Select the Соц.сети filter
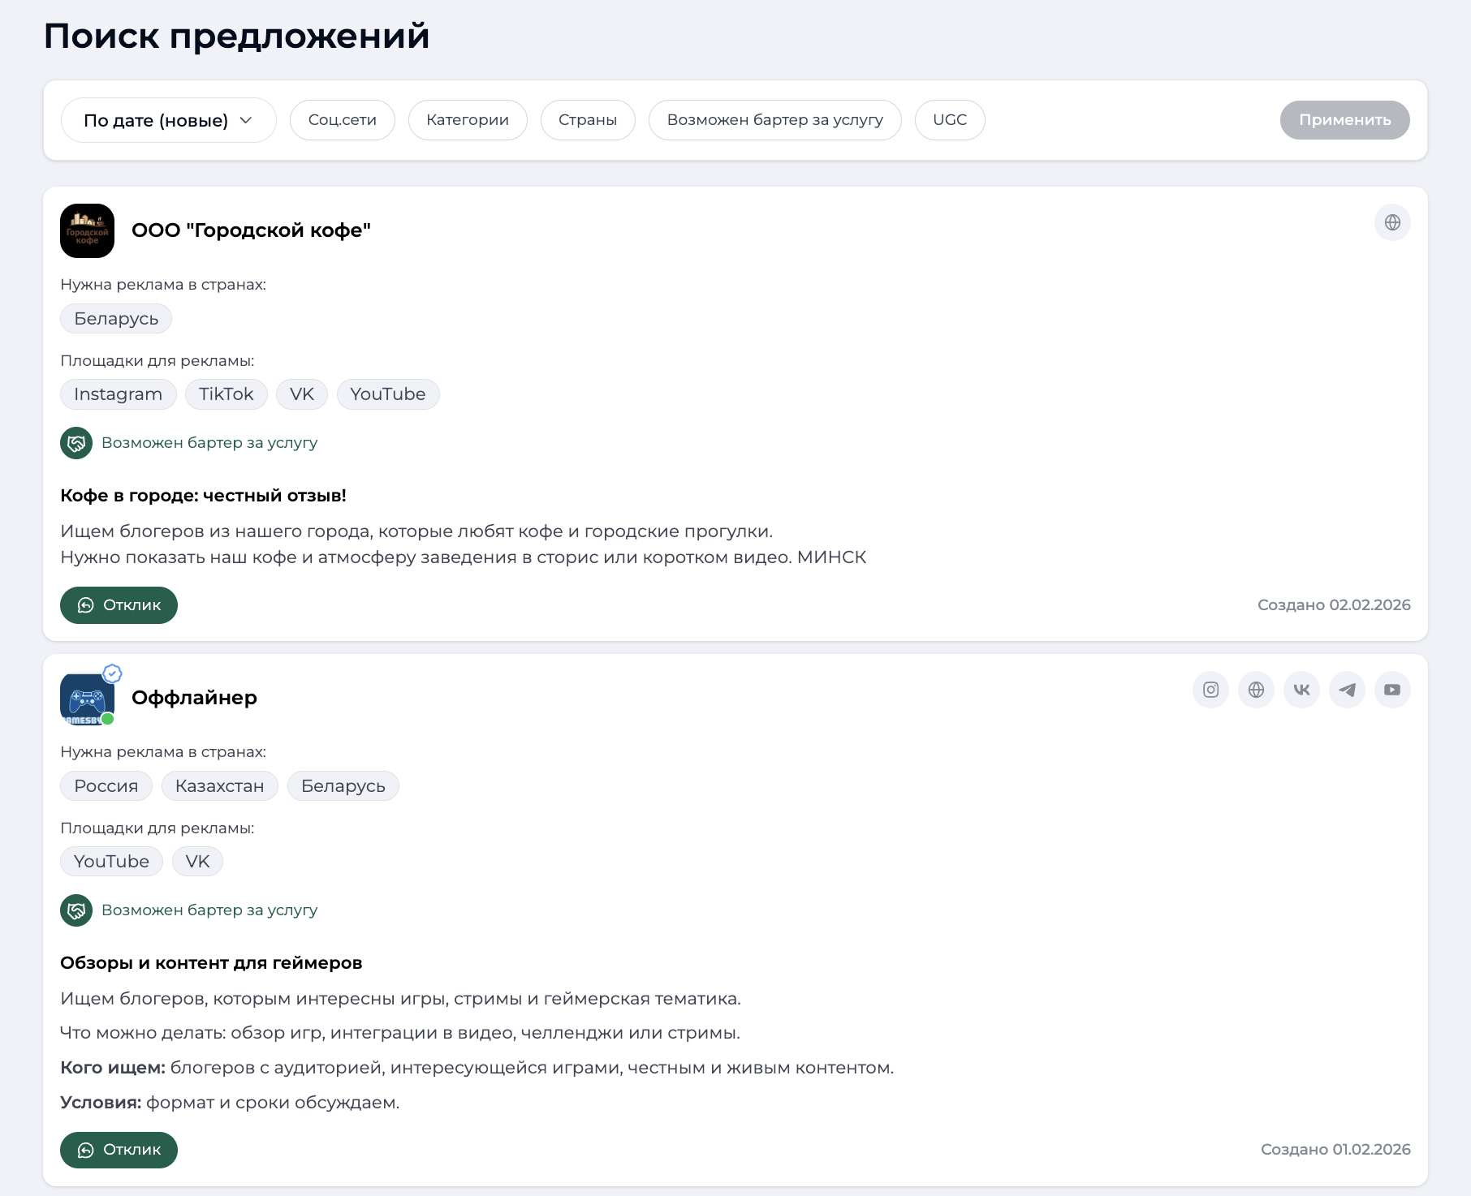Screen dimensions: 1471x1196 [342, 119]
